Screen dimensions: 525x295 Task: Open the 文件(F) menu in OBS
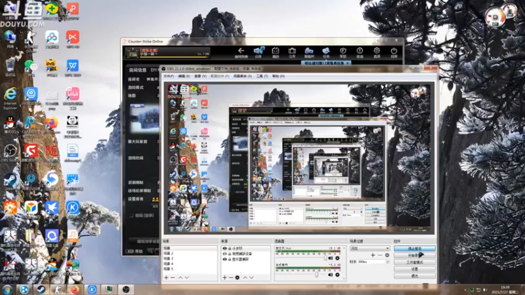(169, 76)
